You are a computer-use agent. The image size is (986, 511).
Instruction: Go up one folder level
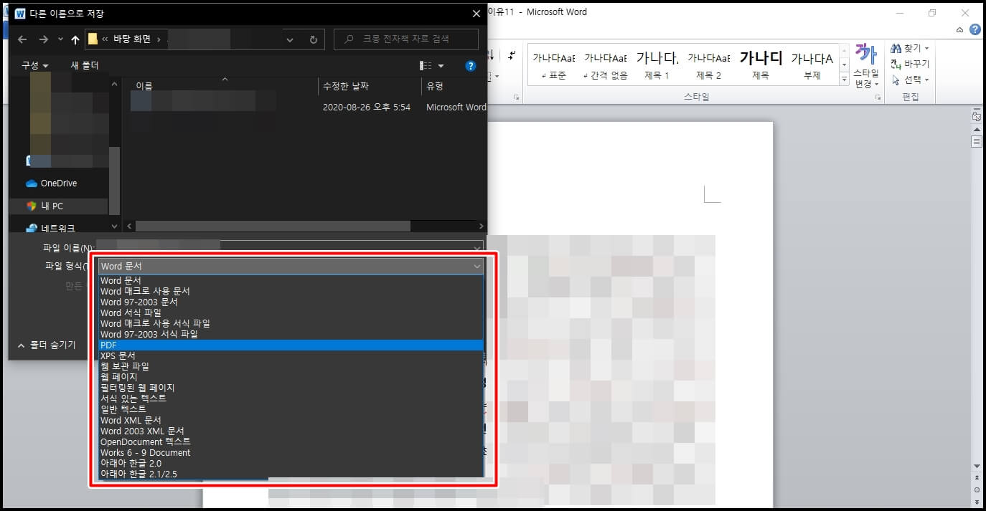tap(75, 39)
